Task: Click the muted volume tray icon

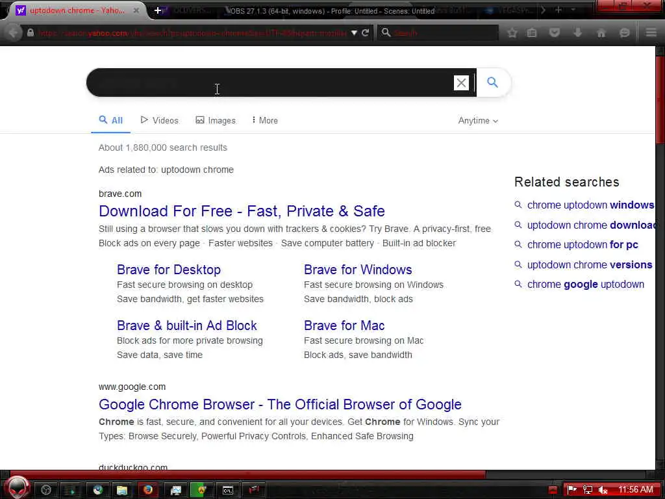Action: click(603, 490)
